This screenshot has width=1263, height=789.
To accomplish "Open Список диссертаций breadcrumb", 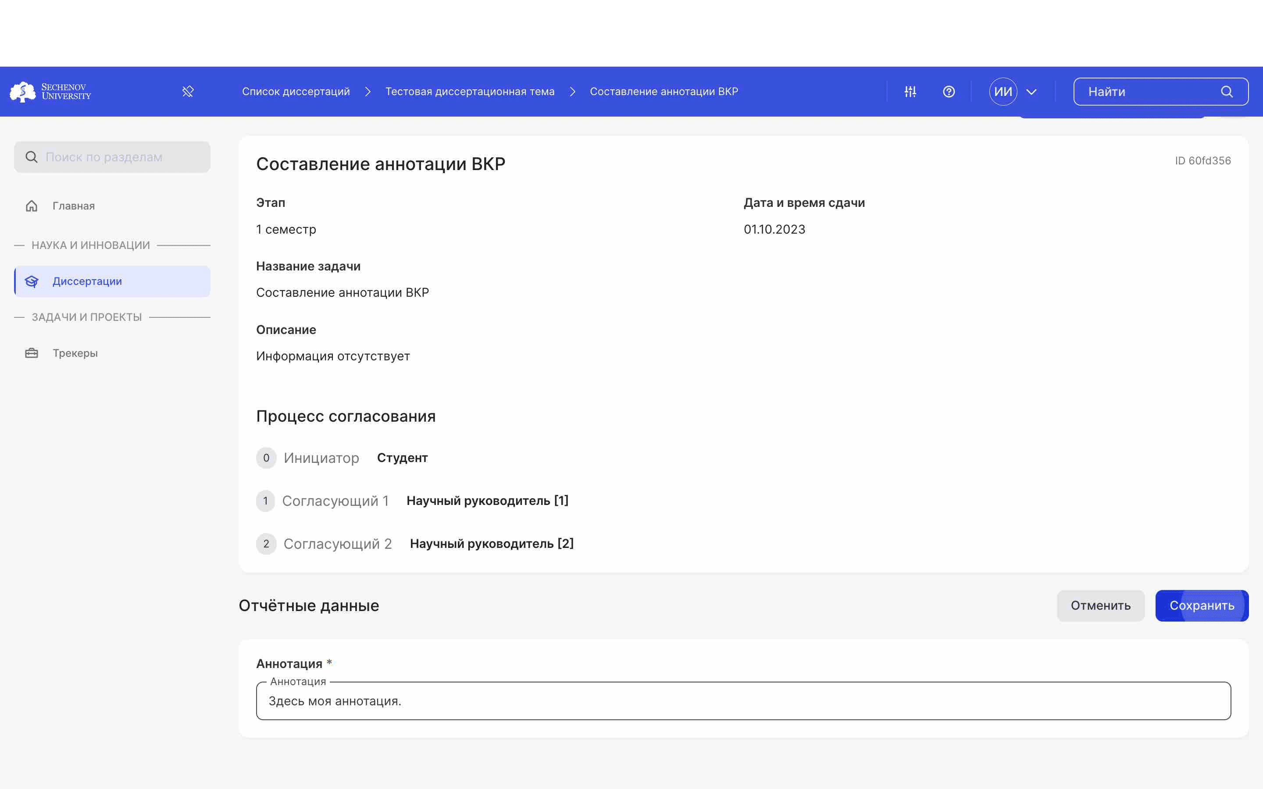I will (296, 92).
